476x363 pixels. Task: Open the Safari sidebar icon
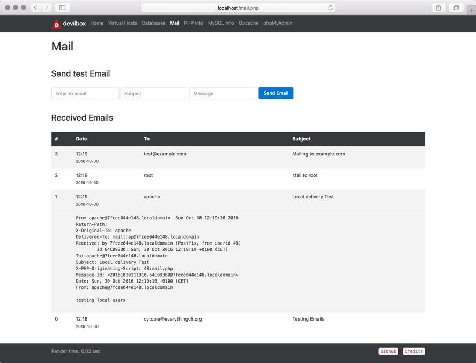[61, 8]
